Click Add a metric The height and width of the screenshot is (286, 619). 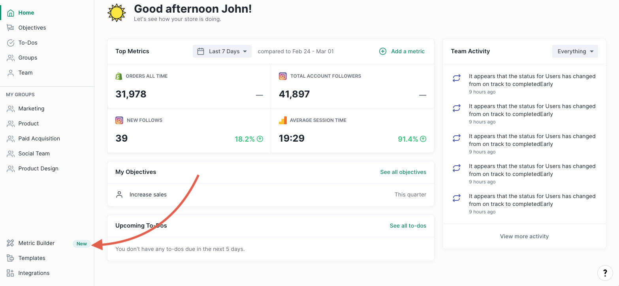[x=402, y=51]
